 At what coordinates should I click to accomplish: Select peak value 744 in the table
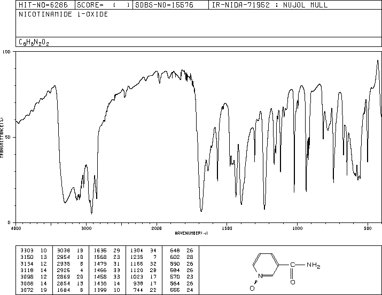[x=138, y=290]
